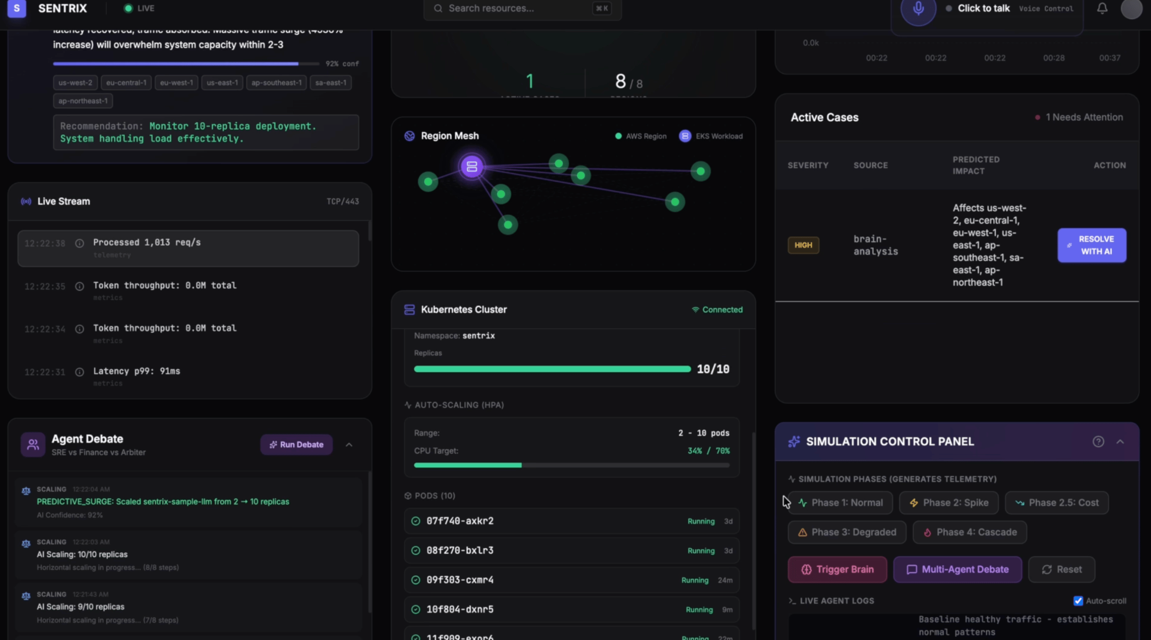Click the Agent Debate people icon

[x=33, y=444]
